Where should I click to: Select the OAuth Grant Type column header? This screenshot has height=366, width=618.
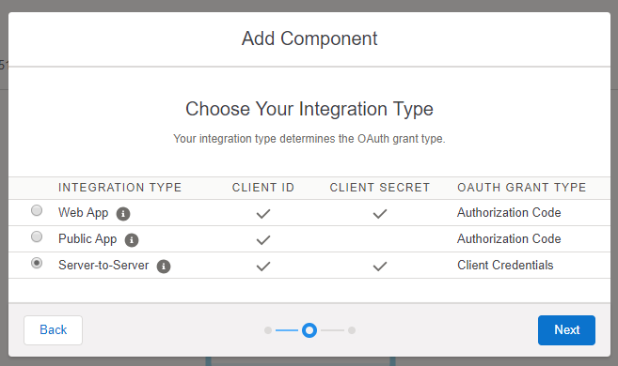[x=521, y=188]
